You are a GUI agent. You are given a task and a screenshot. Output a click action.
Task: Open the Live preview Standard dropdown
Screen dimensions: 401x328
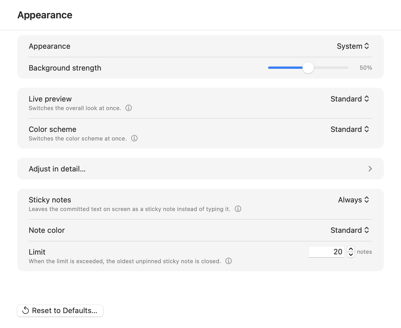point(350,99)
